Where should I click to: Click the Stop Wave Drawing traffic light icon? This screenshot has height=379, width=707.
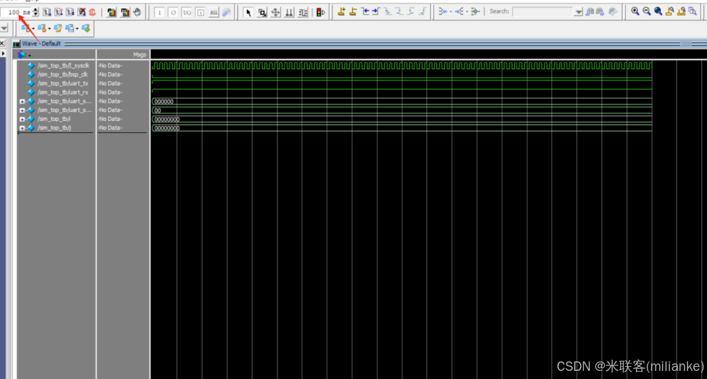pyautogui.click(x=321, y=12)
